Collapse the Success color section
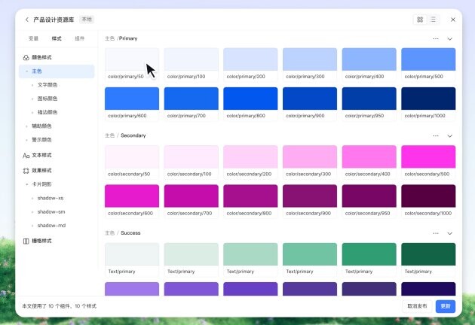Viewport: 475px width, 325px height. click(450, 233)
